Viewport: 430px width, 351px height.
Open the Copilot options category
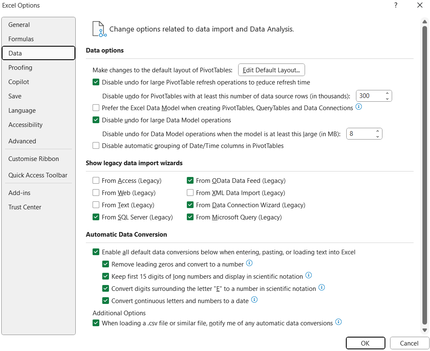point(38,82)
